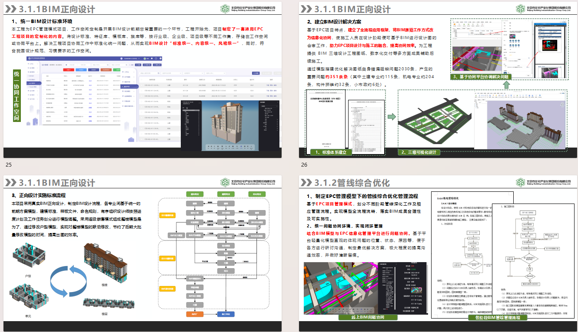Click heading 1、统一BIM设计标准环境
The image size is (578, 332).
click(42, 21)
